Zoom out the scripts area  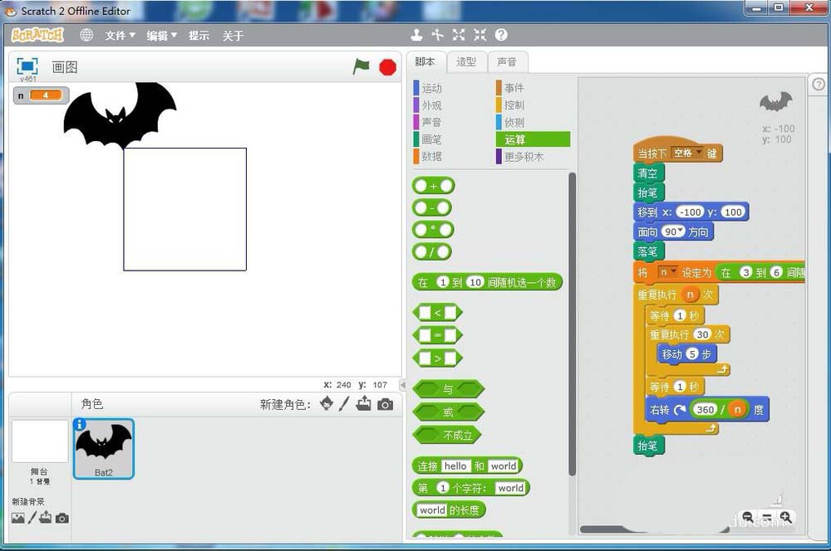(x=748, y=517)
